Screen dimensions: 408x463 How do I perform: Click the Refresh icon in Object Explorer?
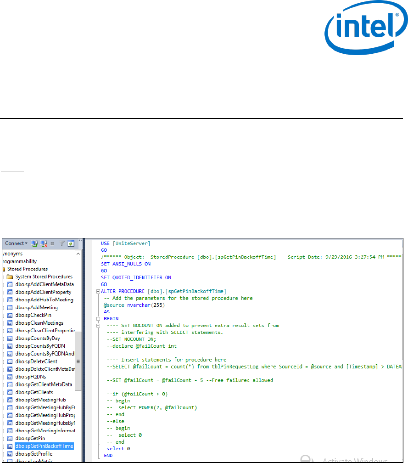click(71, 243)
